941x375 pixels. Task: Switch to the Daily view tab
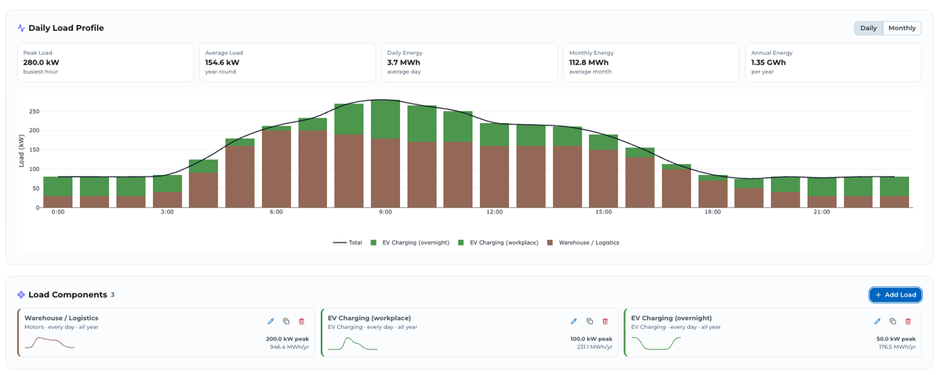coord(869,28)
